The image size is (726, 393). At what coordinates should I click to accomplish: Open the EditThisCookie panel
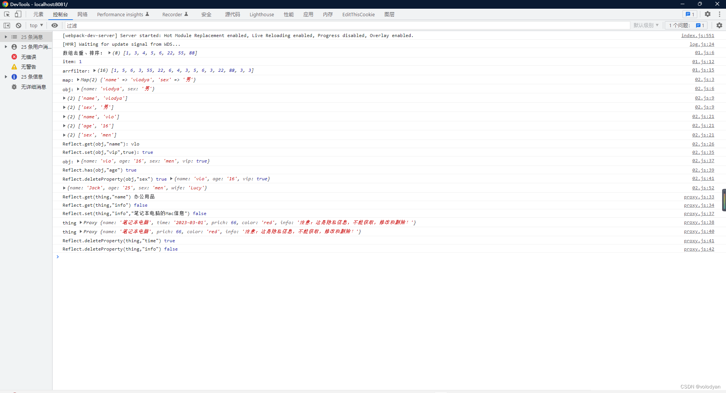(x=358, y=14)
